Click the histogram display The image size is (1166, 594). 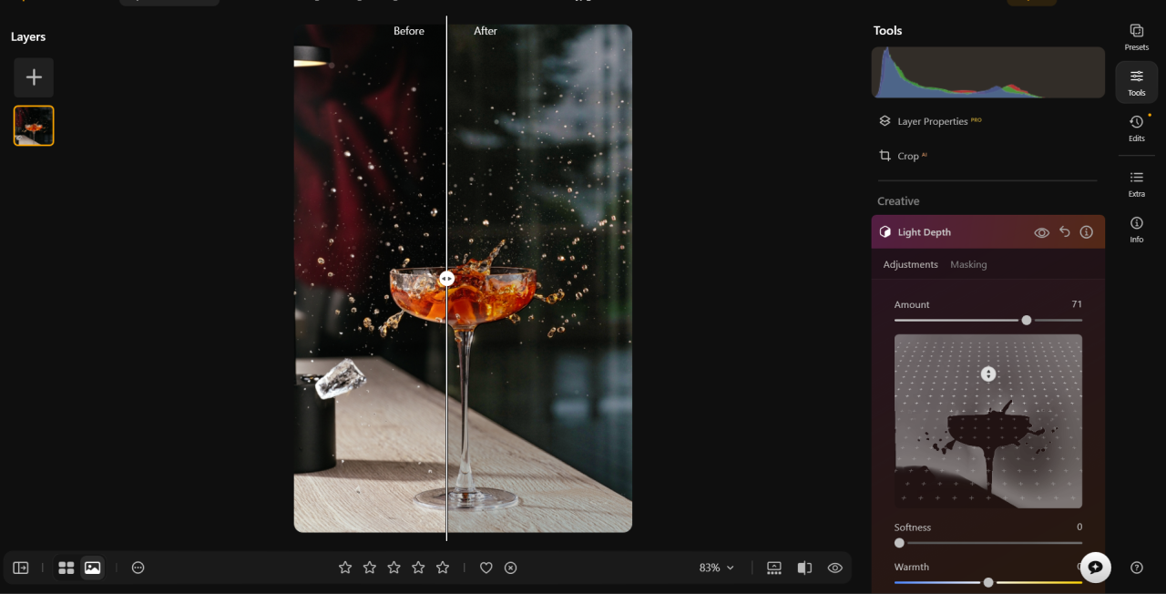tap(988, 73)
